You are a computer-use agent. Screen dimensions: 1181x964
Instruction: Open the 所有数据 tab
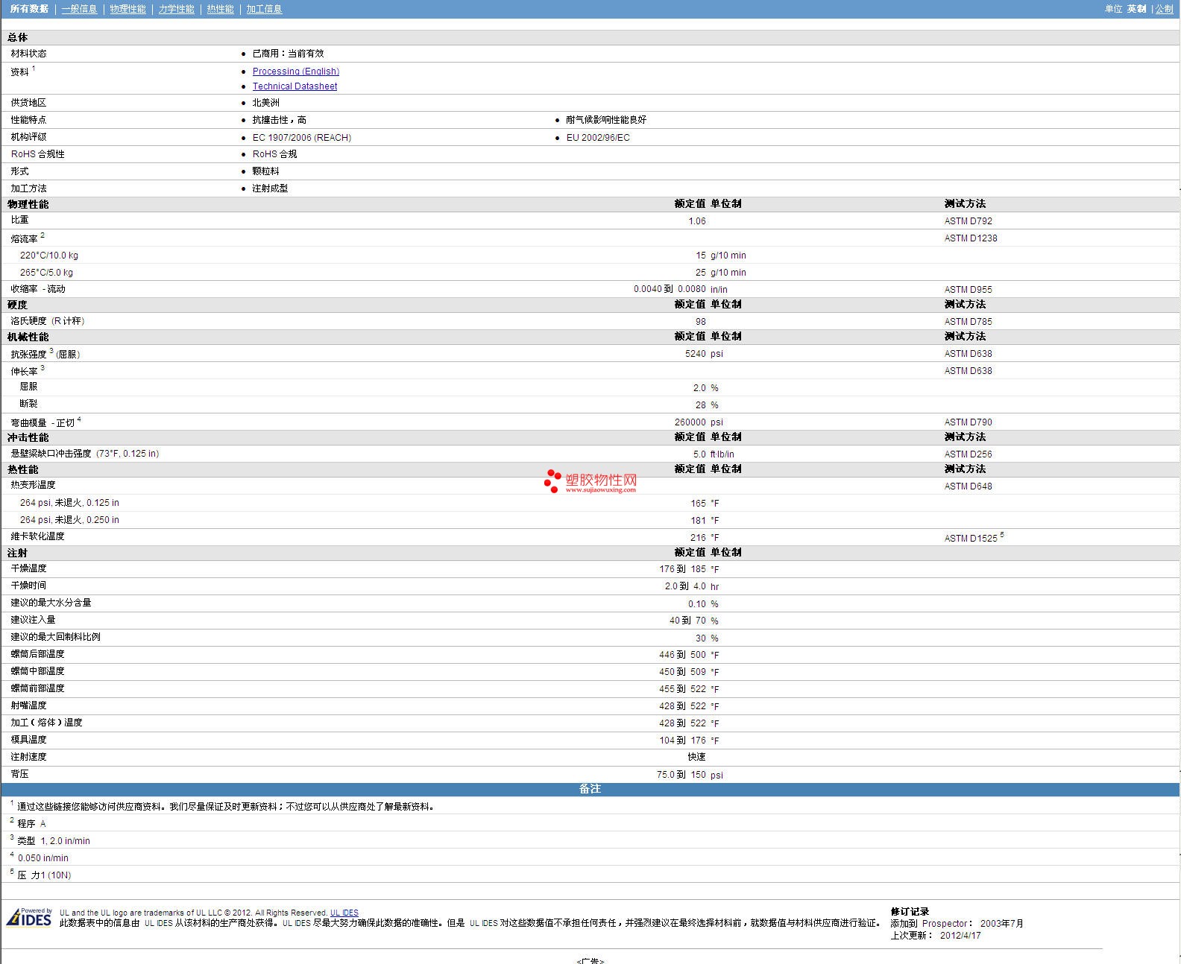(29, 9)
